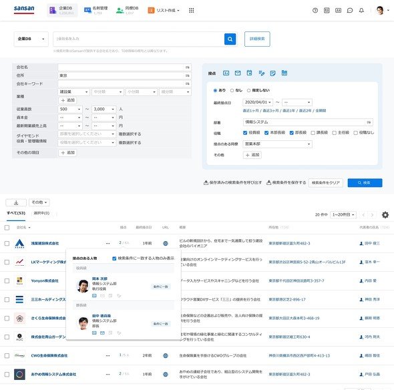Open the 岡本 次郎 profile link

pyautogui.click(x=100, y=278)
